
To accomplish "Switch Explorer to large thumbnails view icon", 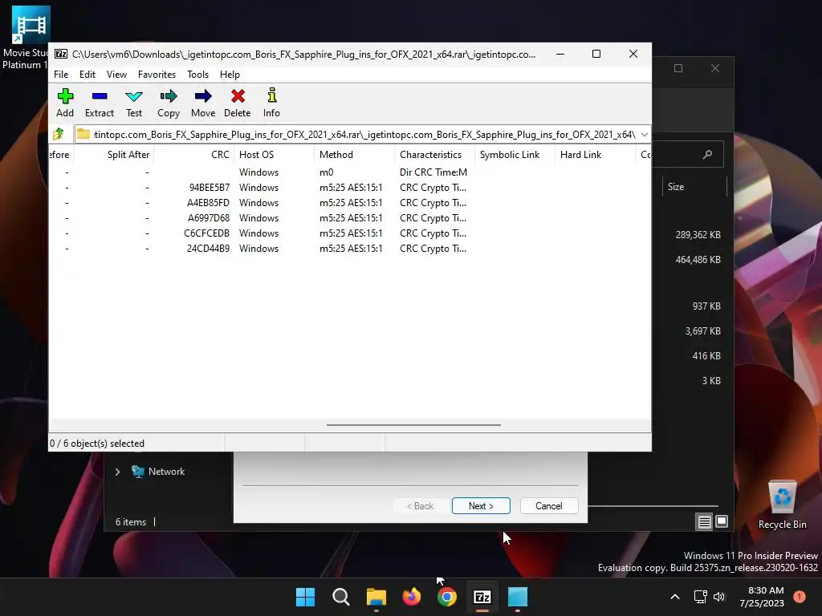I will click(722, 521).
